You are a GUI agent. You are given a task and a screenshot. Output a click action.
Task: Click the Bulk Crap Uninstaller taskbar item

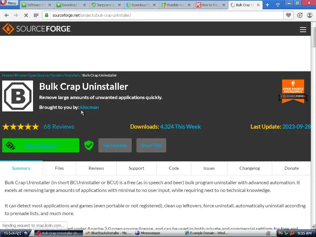coord(59,233)
